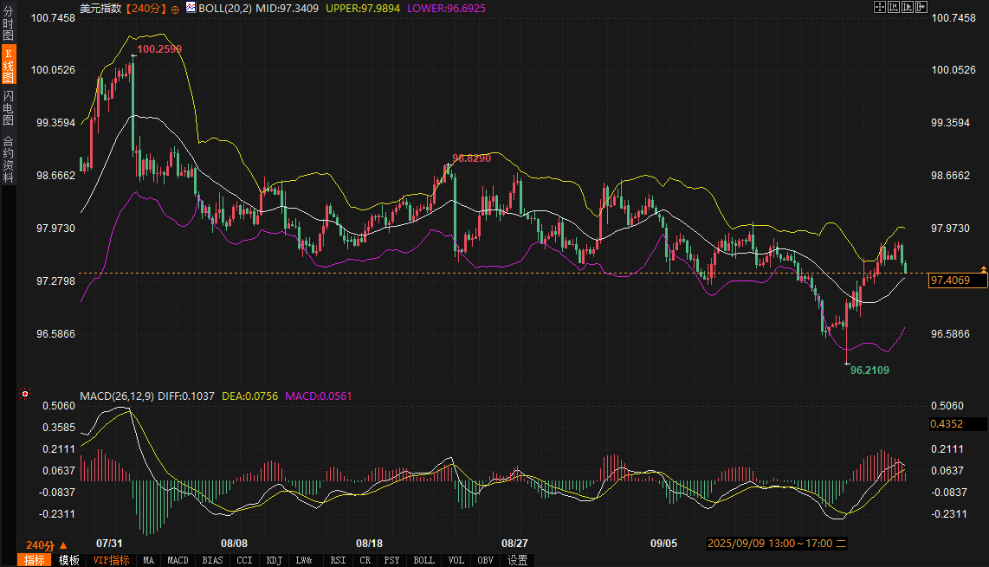Apply the CCI indicator
Screen dimensions: 989x567
coord(244,560)
